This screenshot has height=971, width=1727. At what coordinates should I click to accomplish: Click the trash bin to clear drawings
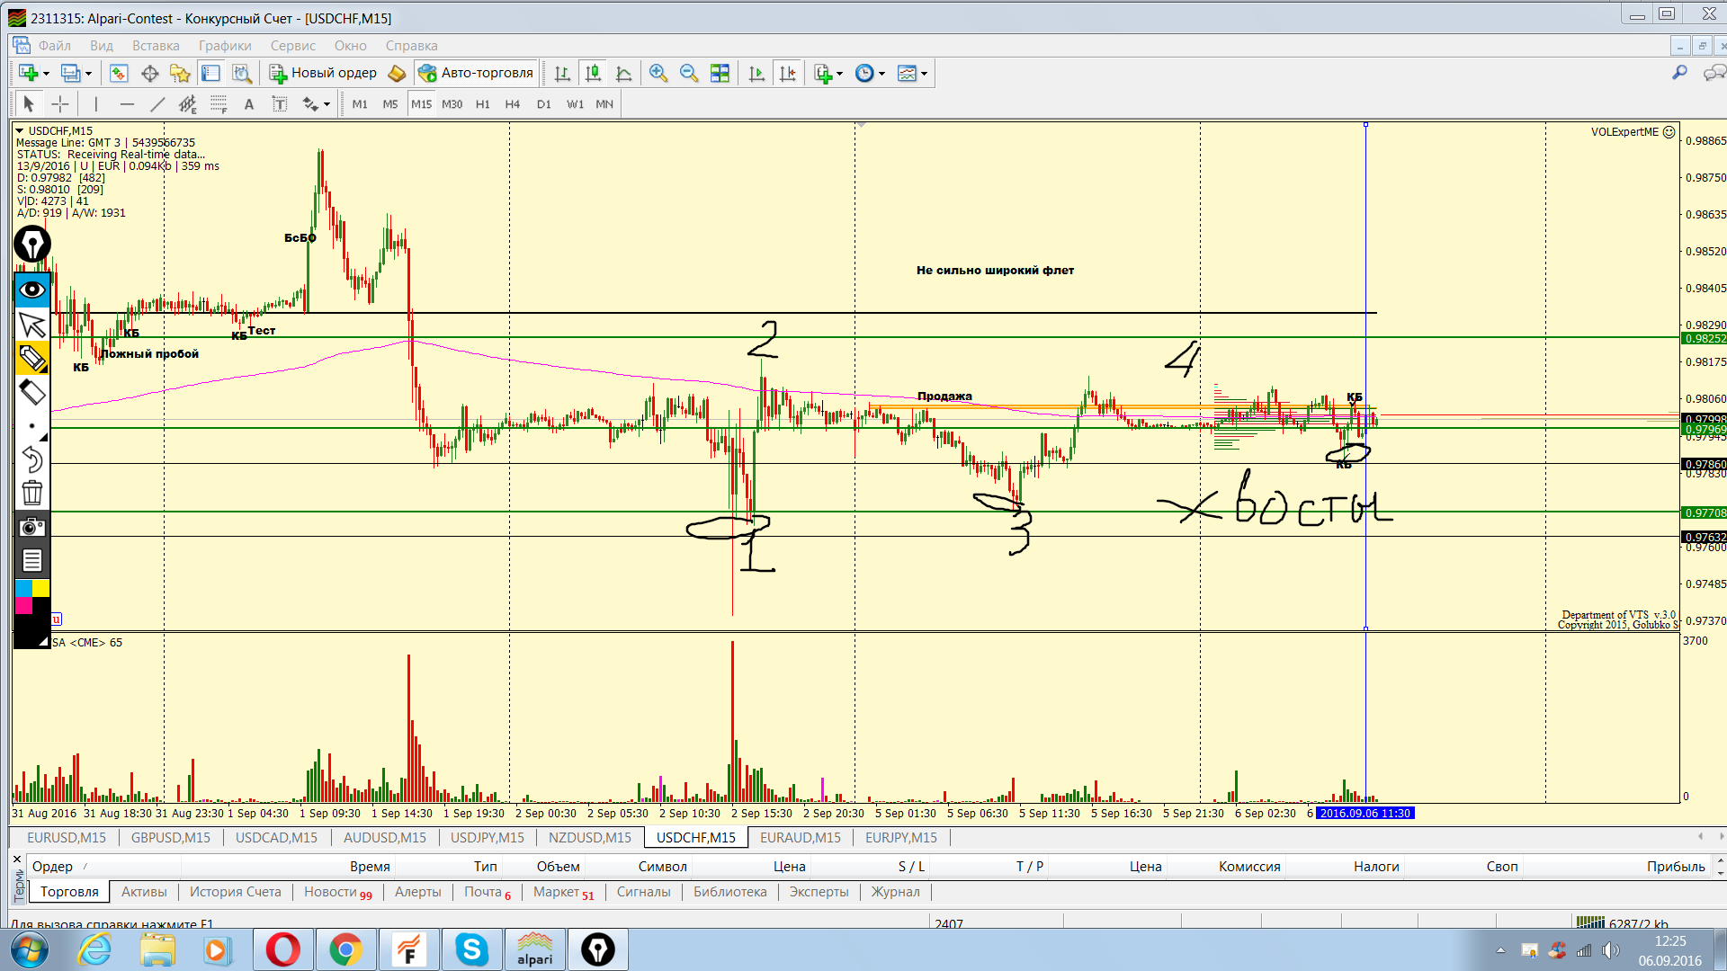[32, 493]
